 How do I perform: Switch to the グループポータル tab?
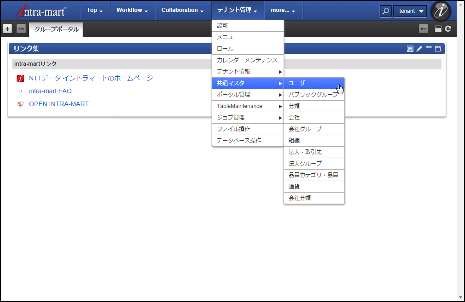point(56,29)
